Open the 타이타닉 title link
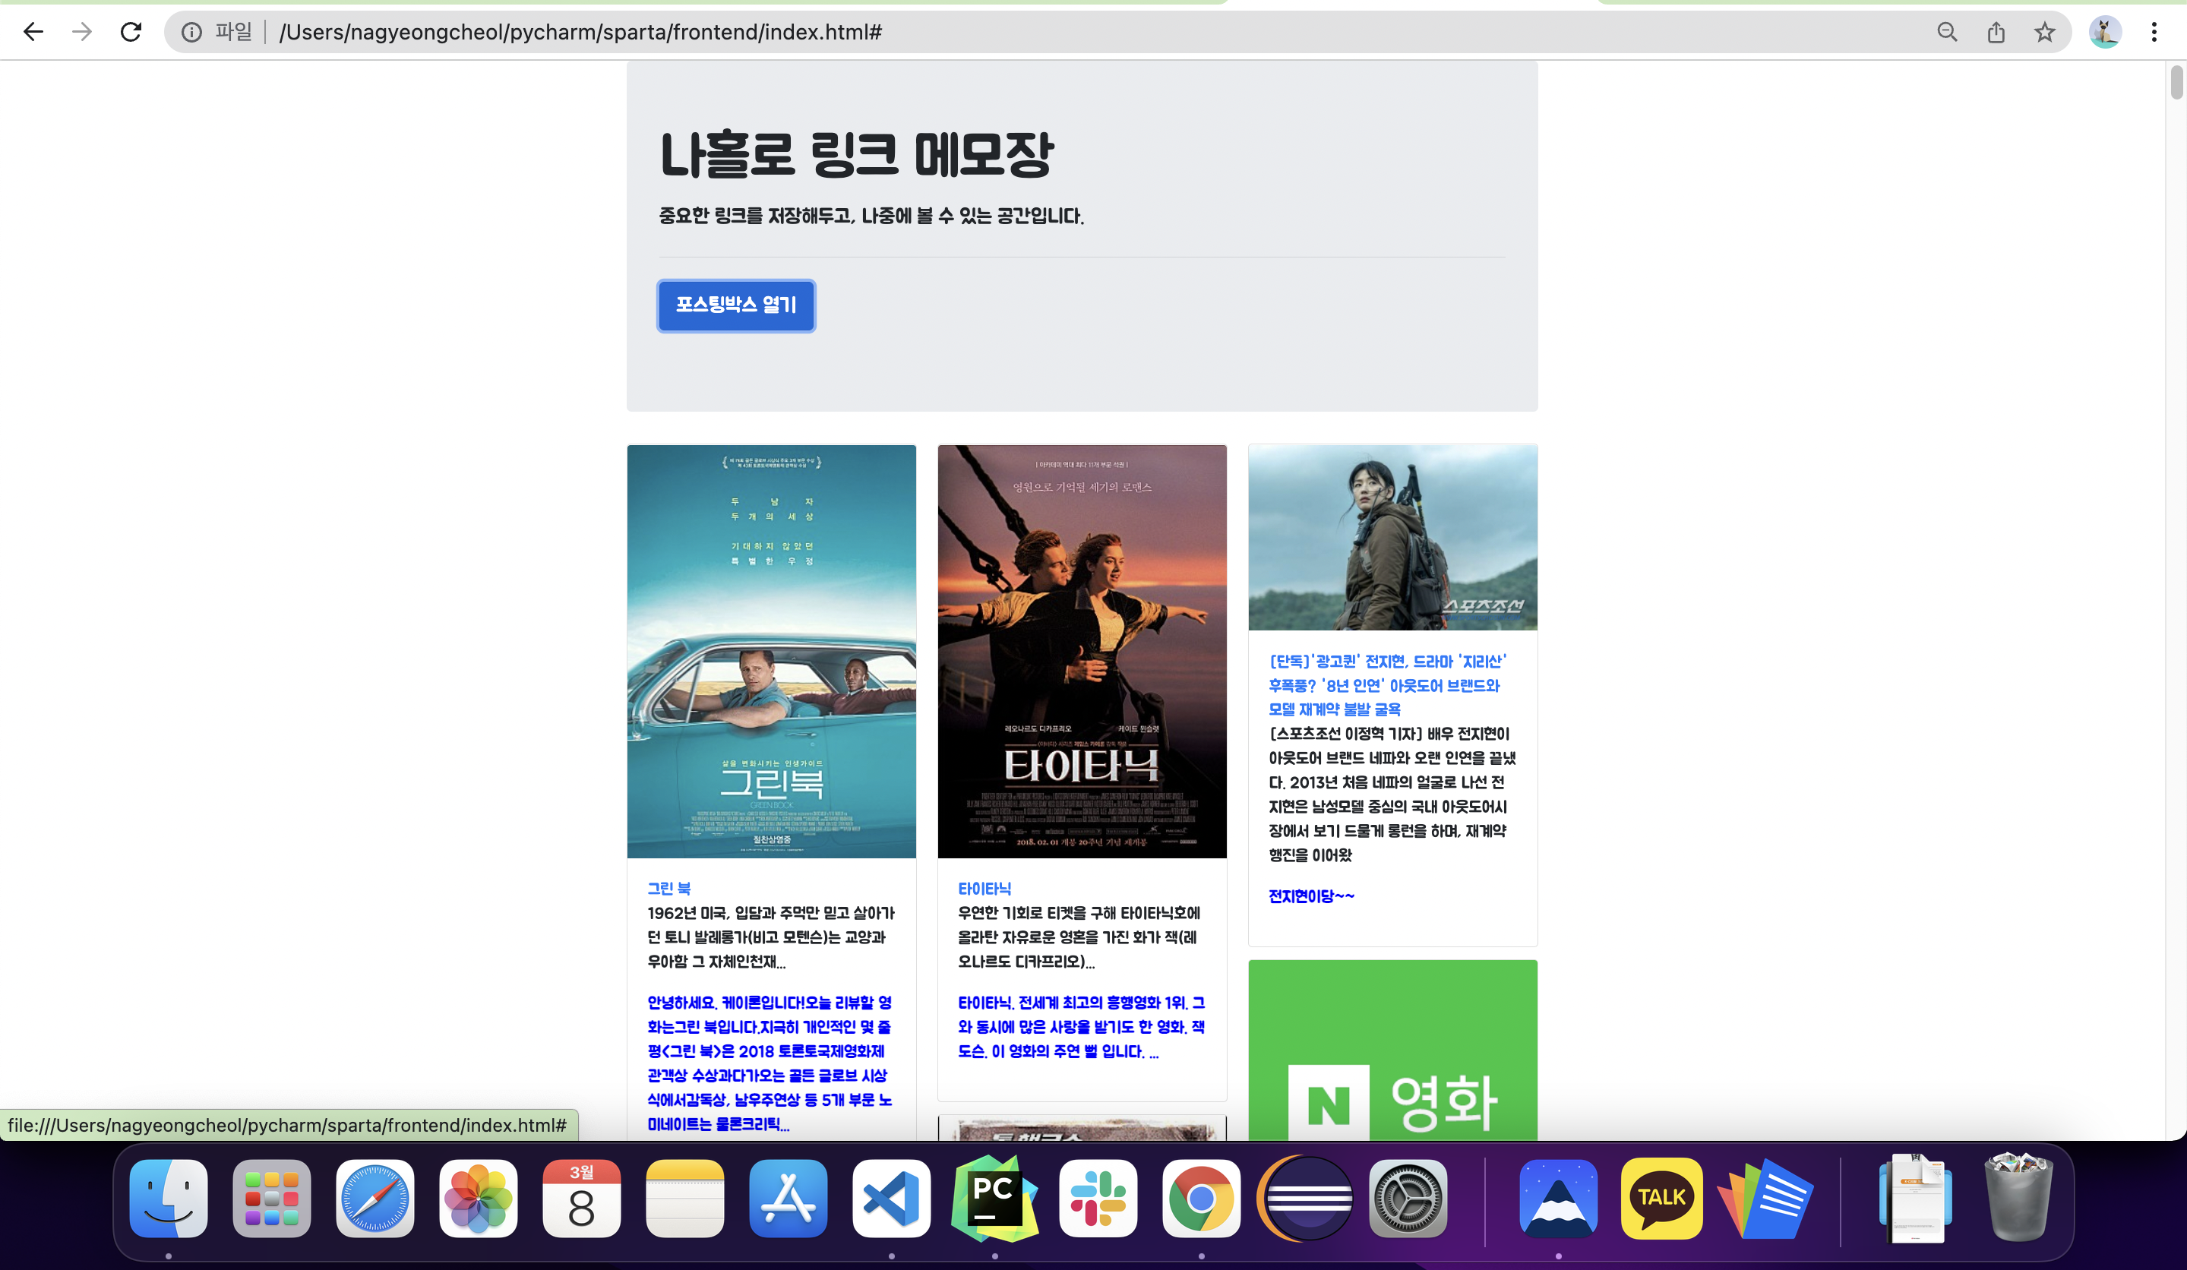 coord(984,888)
